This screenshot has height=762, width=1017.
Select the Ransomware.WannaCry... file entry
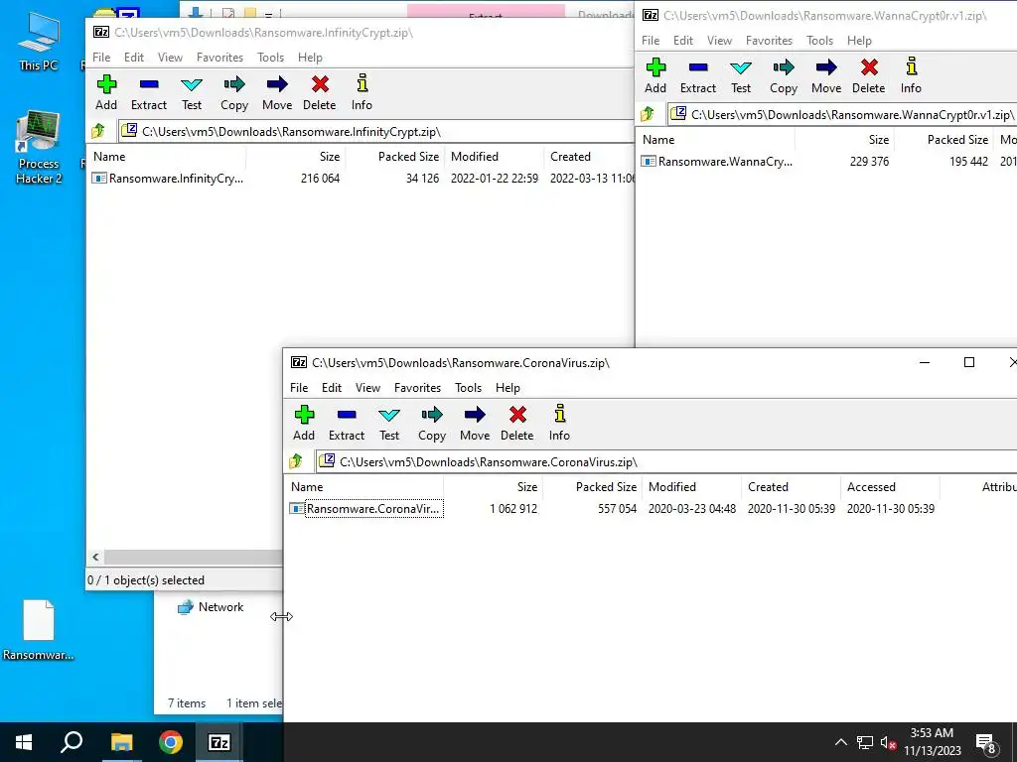pyautogui.click(x=717, y=162)
